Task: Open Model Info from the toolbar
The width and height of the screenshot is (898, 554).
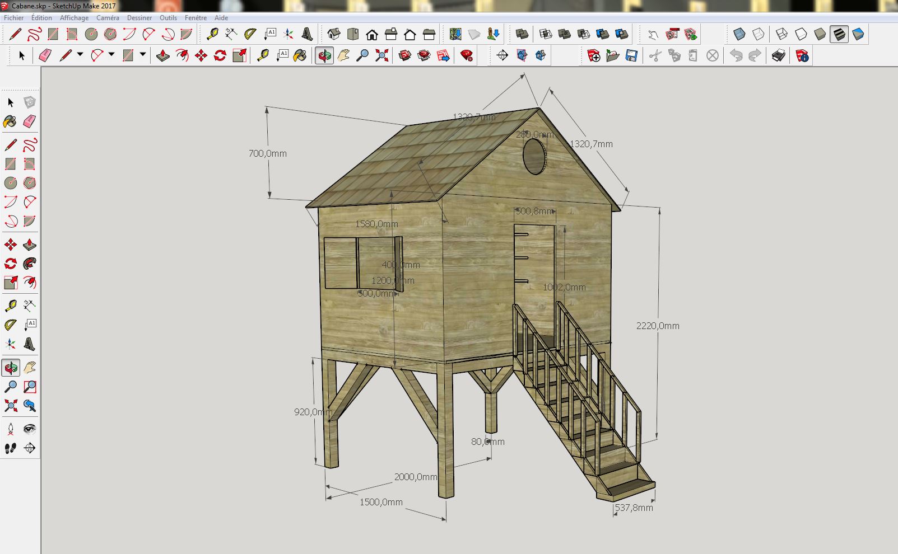Action: click(x=802, y=56)
